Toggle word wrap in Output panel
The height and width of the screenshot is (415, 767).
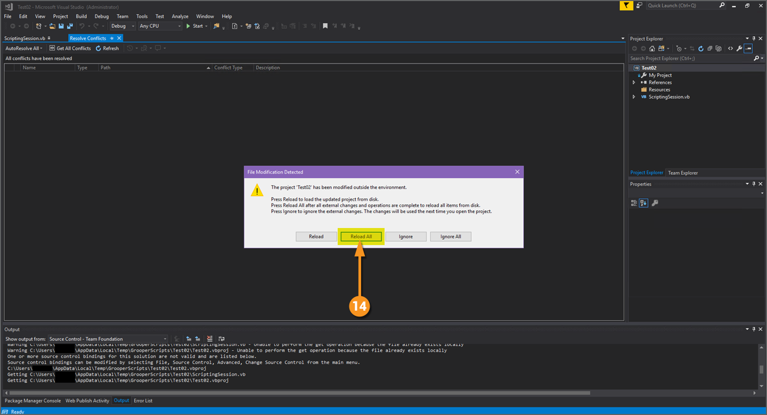pyautogui.click(x=221, y=339)
